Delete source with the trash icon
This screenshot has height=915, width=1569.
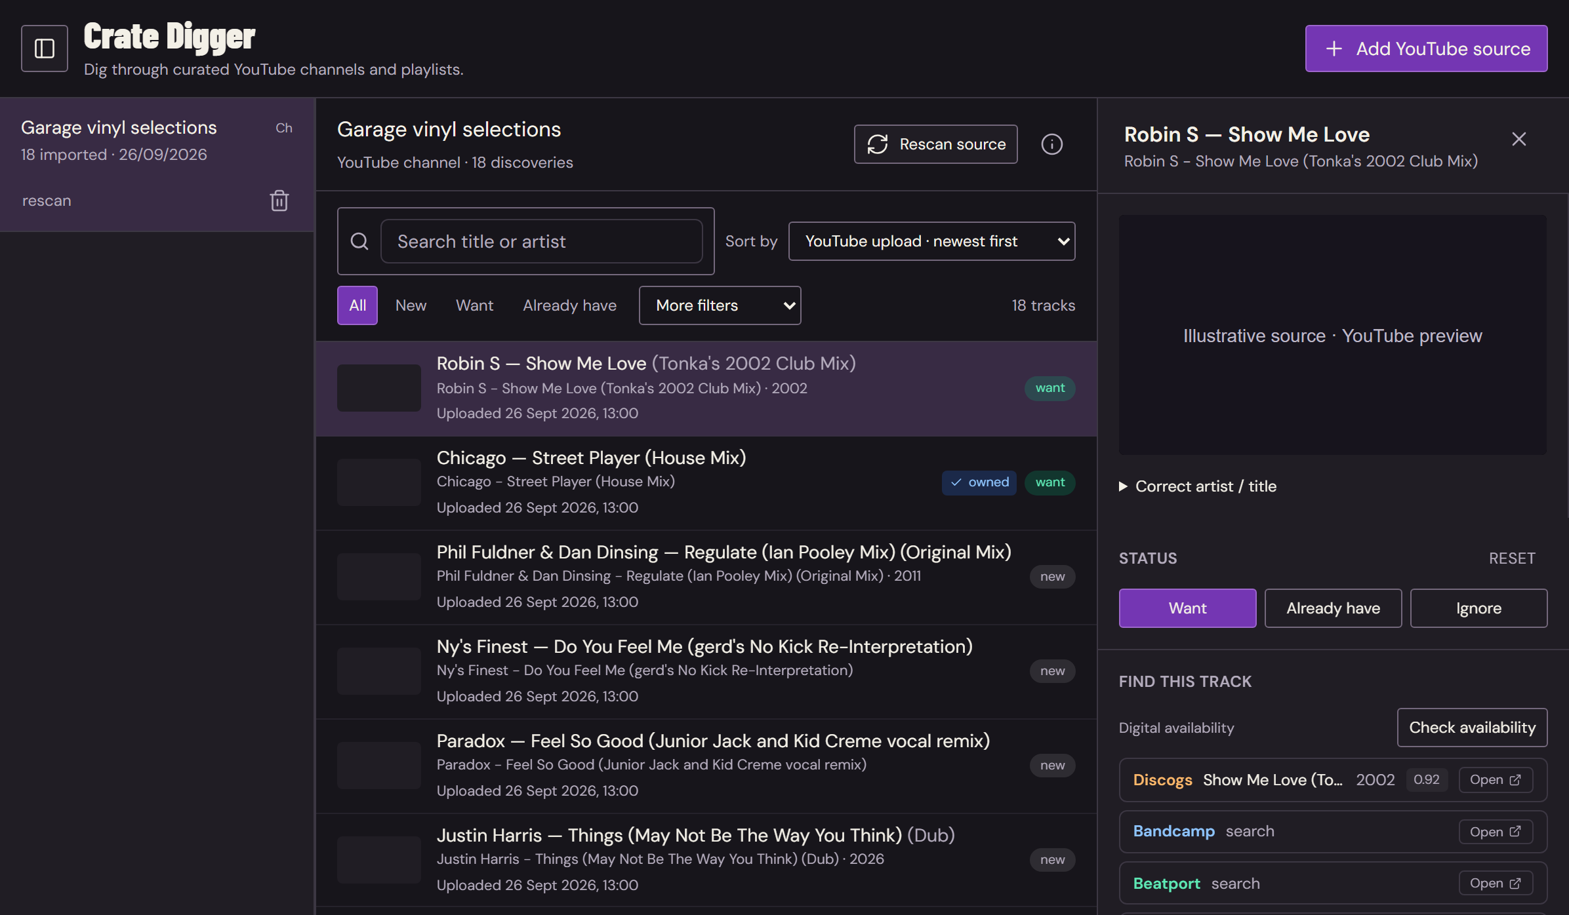279,201
